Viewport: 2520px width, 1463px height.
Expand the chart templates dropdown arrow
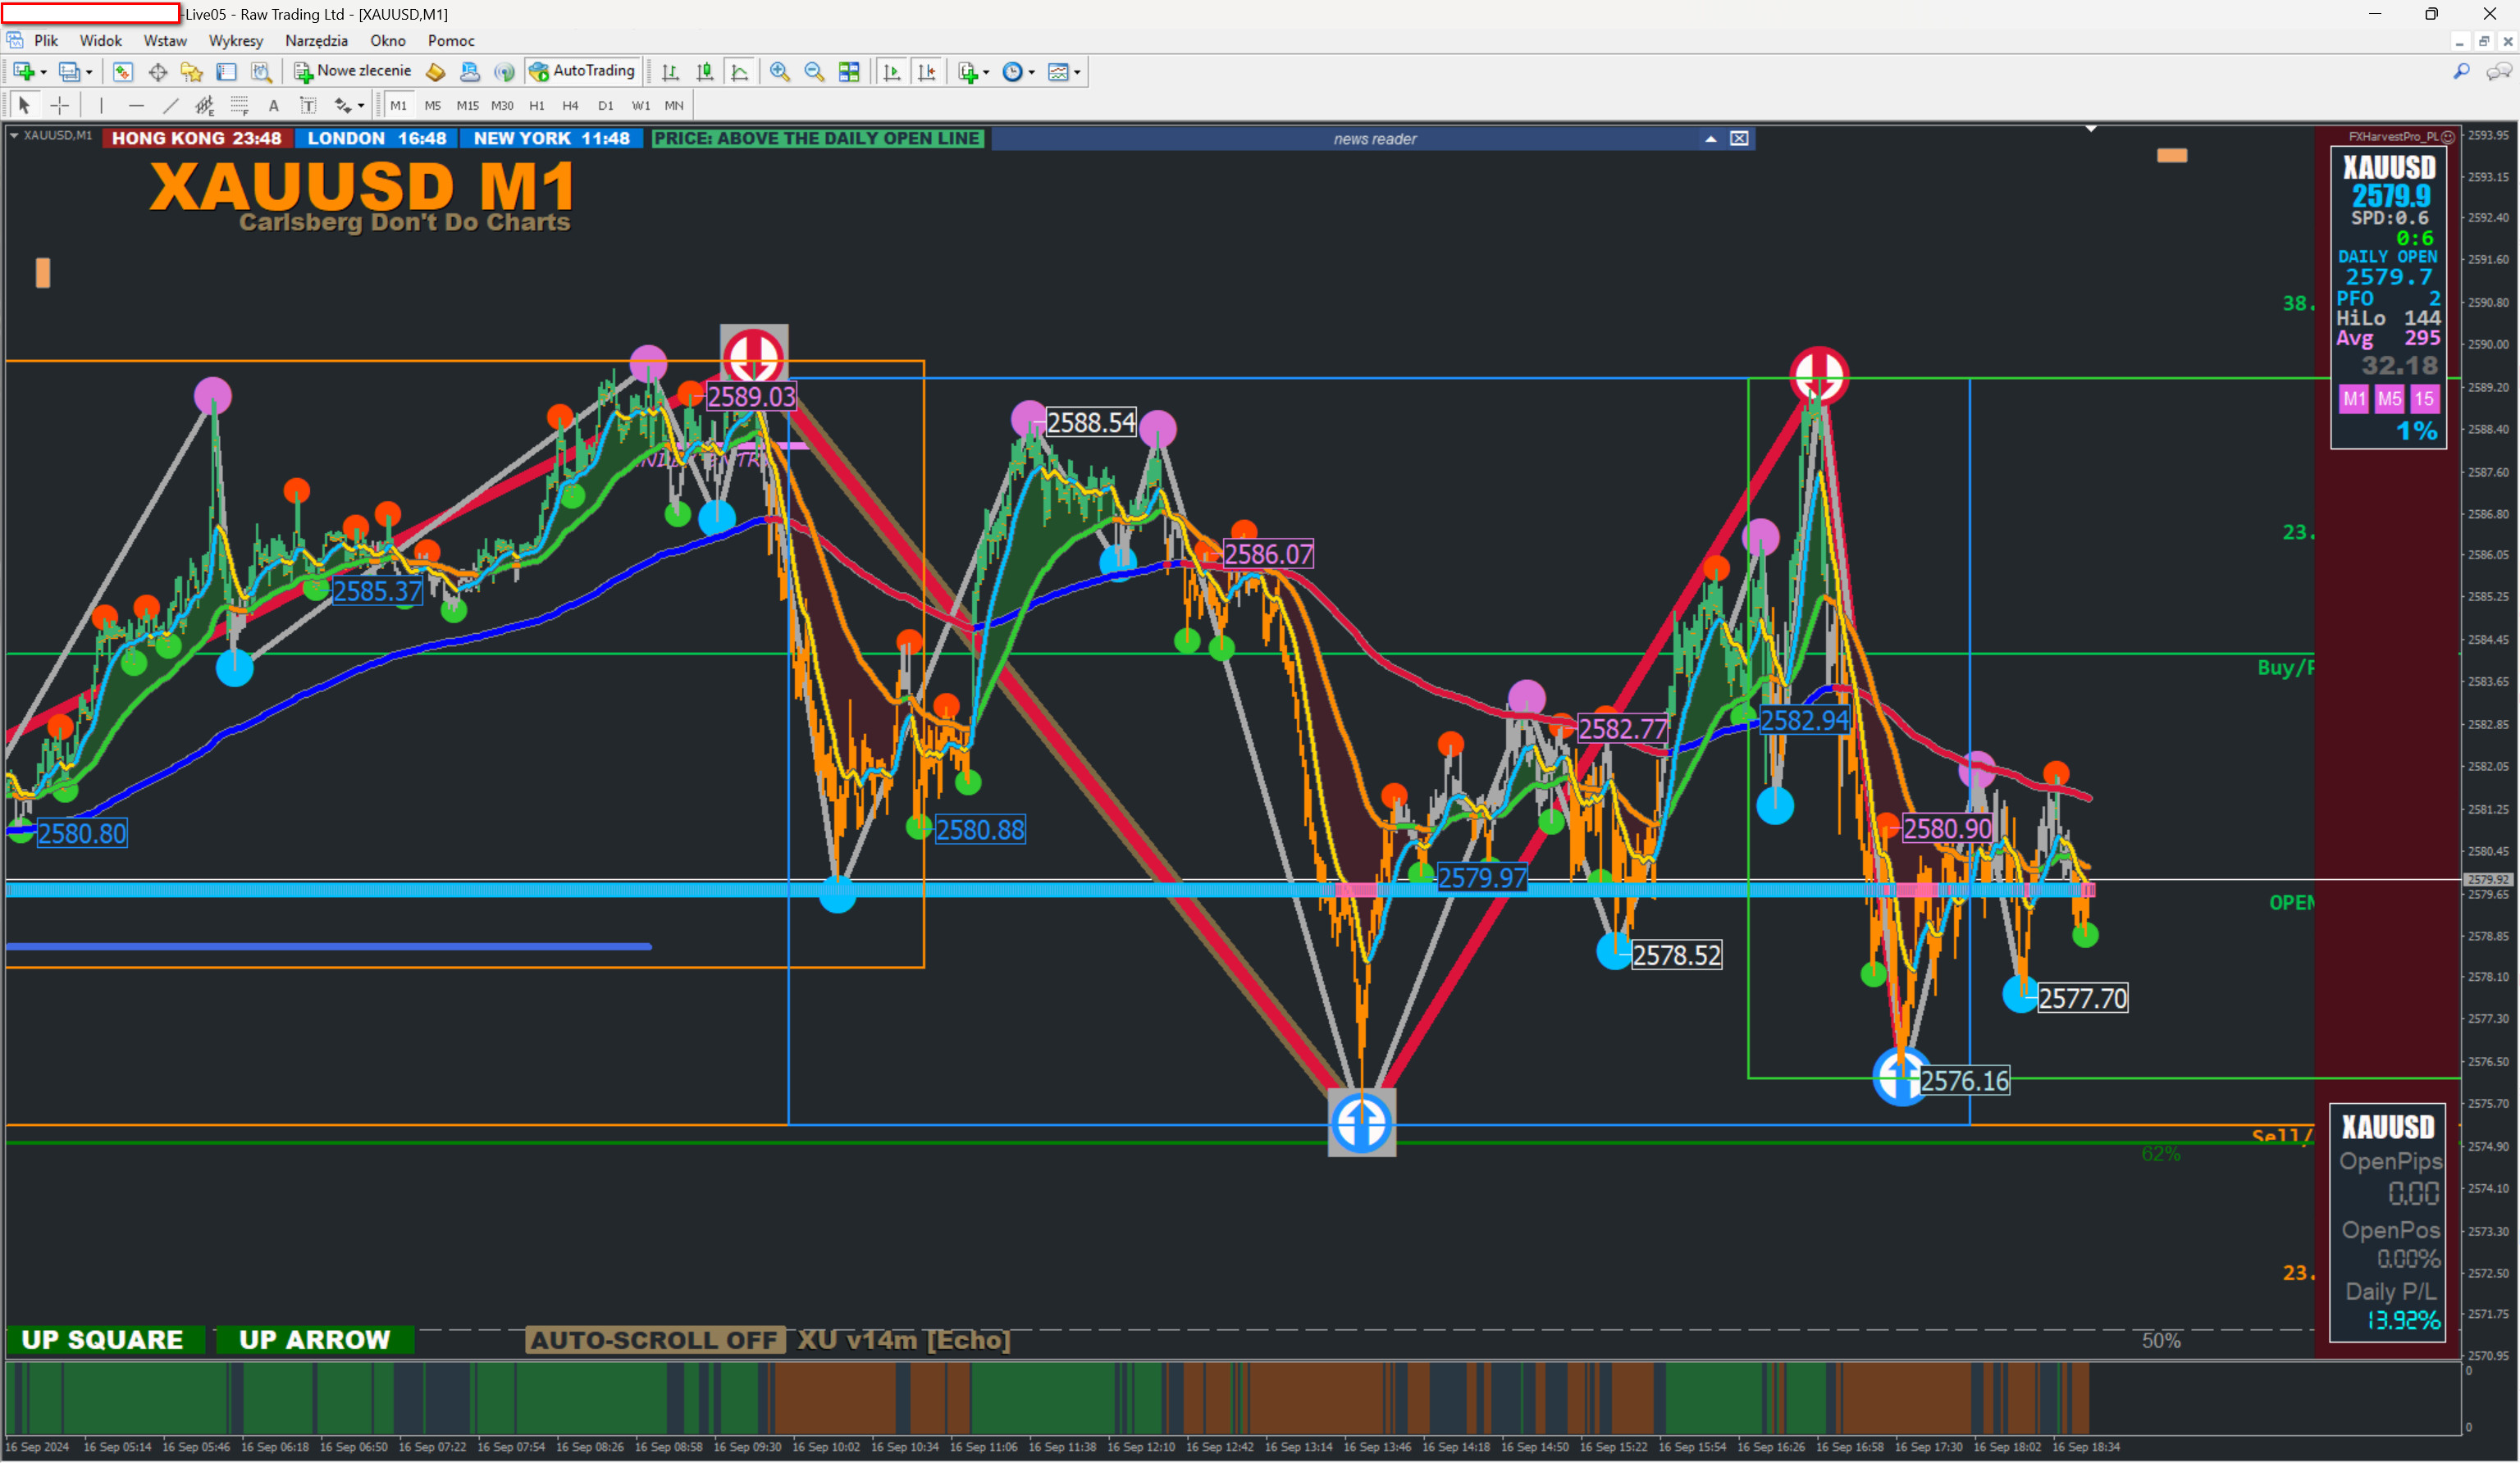pyautogui.click(x=1077, y=73)
